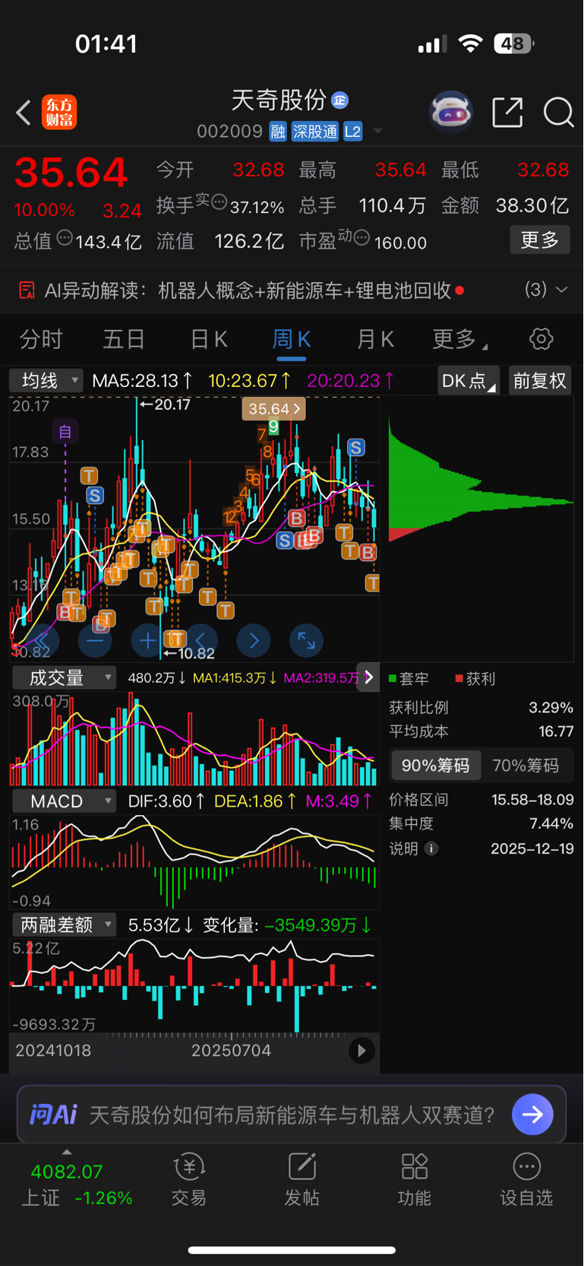
Task: Tap the green 套牢 legend
Action: pos(409,678)
